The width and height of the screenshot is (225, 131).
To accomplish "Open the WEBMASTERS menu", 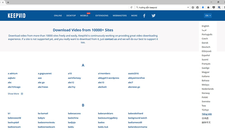I will [x=120, y=16].
